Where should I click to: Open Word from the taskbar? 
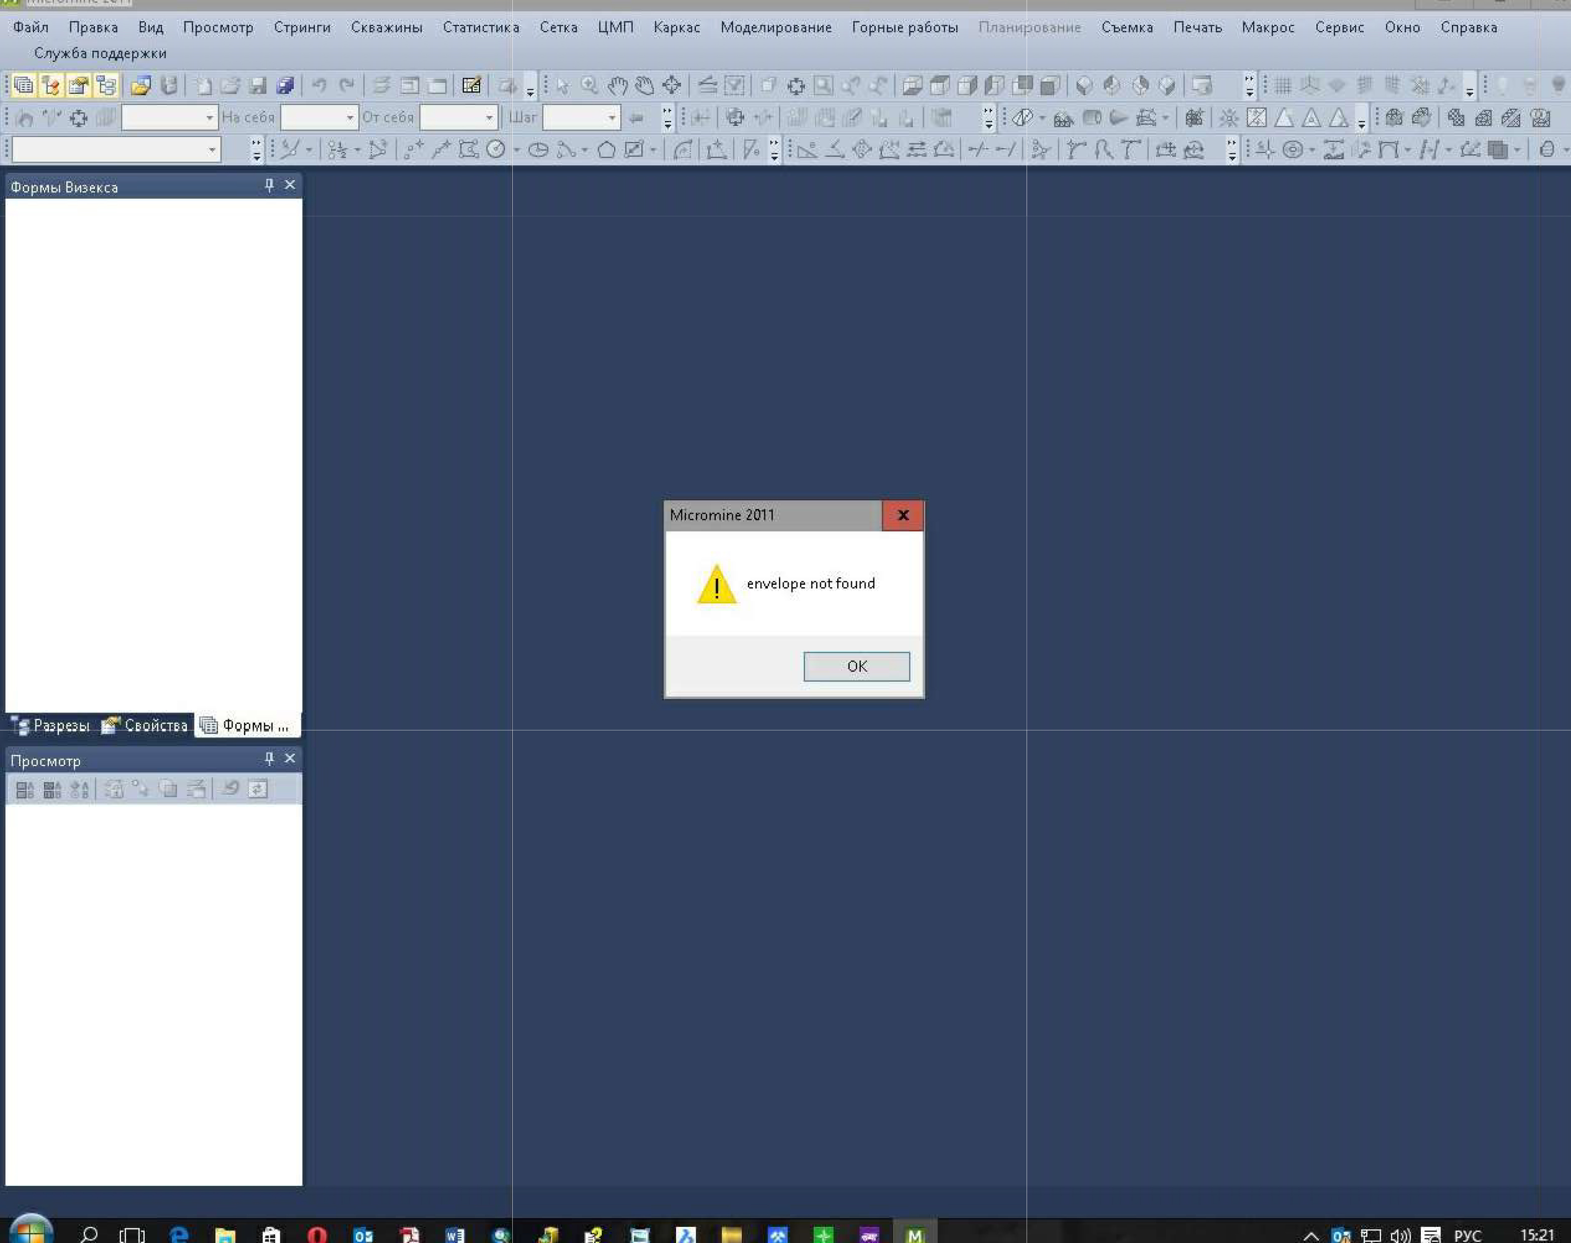(455, 1235)
